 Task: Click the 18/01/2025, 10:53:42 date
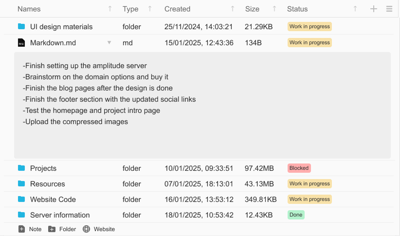tap(199, 215)
